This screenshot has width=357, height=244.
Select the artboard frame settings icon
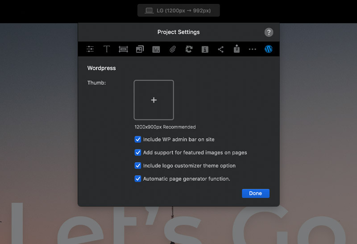click(x=123, y=50)
